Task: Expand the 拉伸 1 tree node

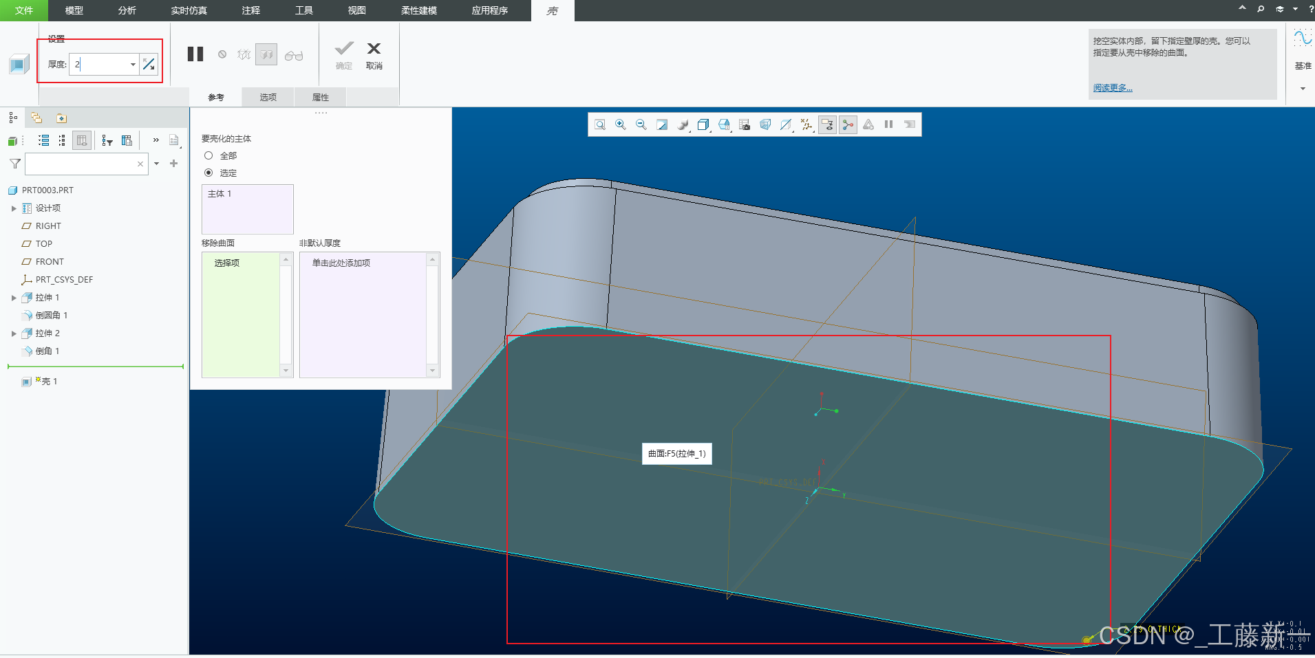Action: pos(14,298)
